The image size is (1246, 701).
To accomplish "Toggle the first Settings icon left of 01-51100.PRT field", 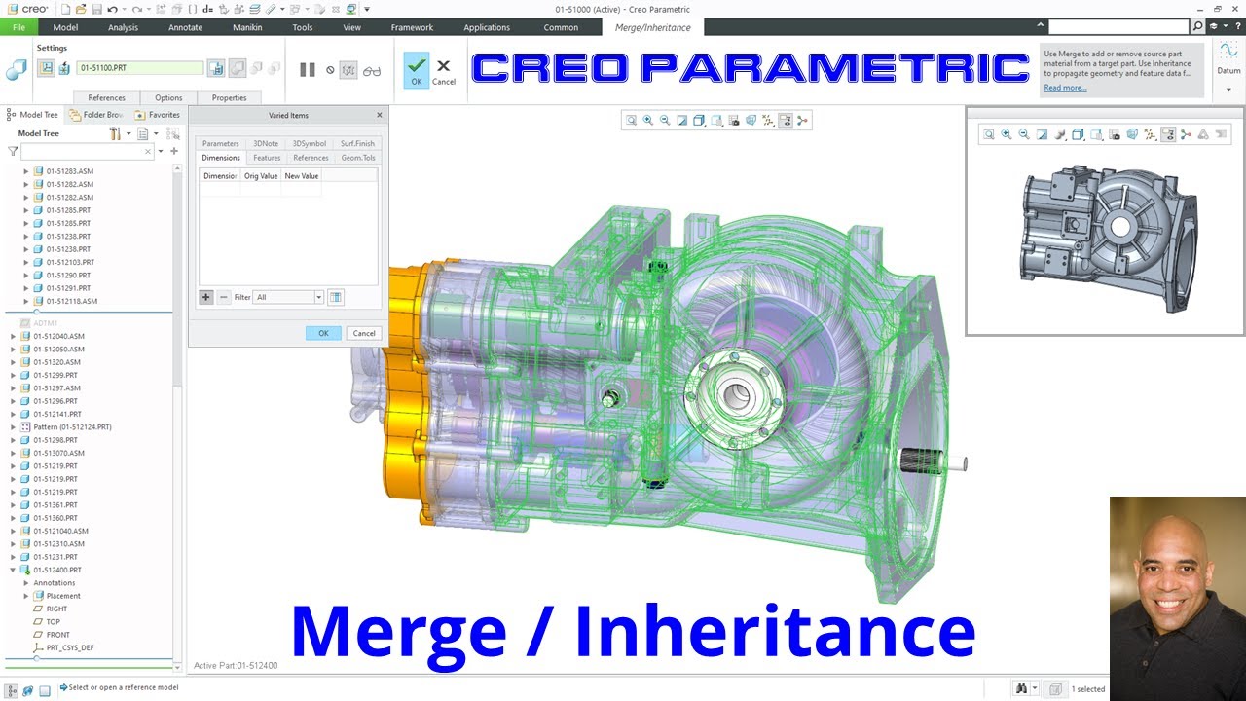I will [46, 68].
